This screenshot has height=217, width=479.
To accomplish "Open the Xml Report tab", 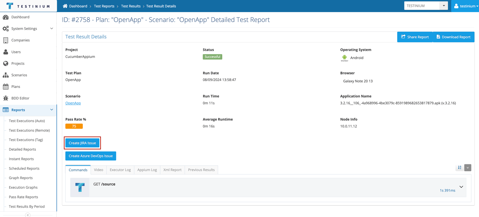I will pyautogui.click(x=172, y=170).
